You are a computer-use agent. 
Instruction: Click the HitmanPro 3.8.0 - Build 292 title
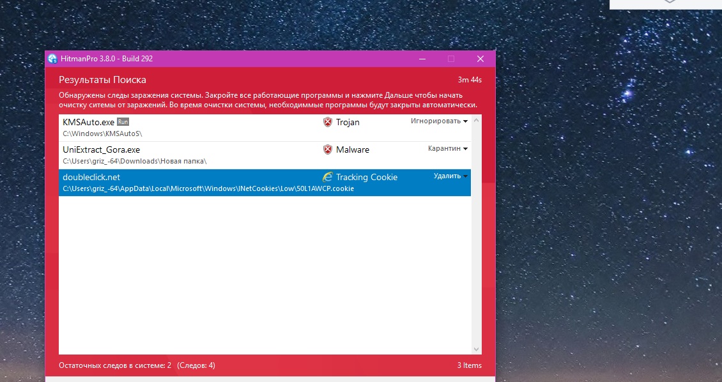[x=107, y=59]
